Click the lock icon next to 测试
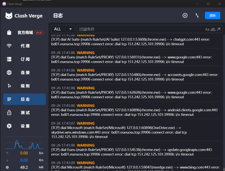The image size is (225, 171). (x=9, y=113)
